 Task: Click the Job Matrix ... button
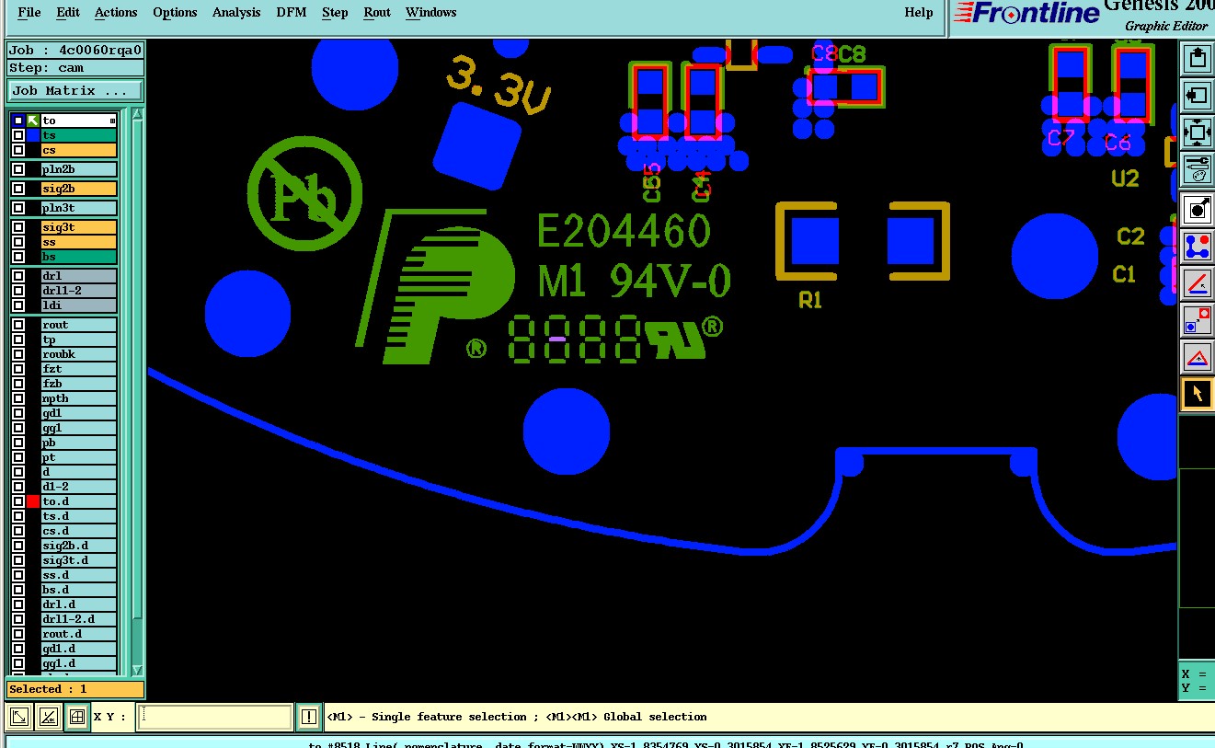coord(75,91)
